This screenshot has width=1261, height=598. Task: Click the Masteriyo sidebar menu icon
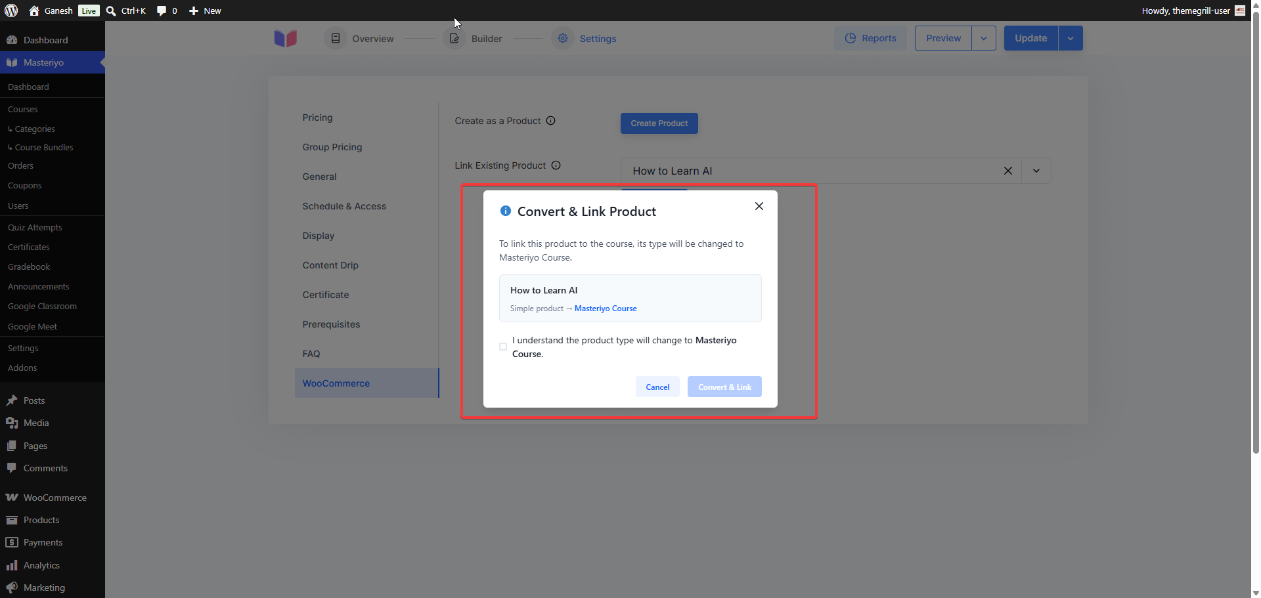(x=12, y=62)
